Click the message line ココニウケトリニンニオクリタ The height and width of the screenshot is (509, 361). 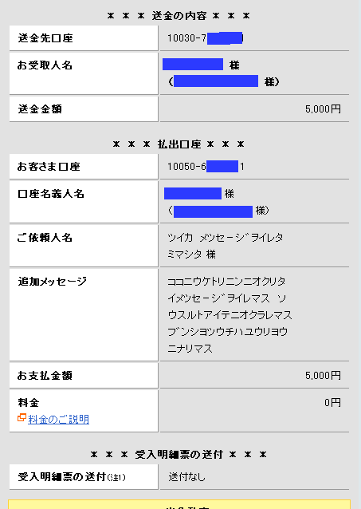point(226,281)
